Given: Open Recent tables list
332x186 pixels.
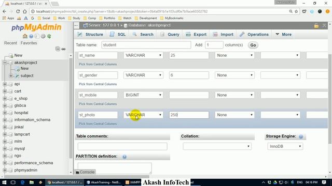Looking at the screenshot, I should (x=10, y=43).
